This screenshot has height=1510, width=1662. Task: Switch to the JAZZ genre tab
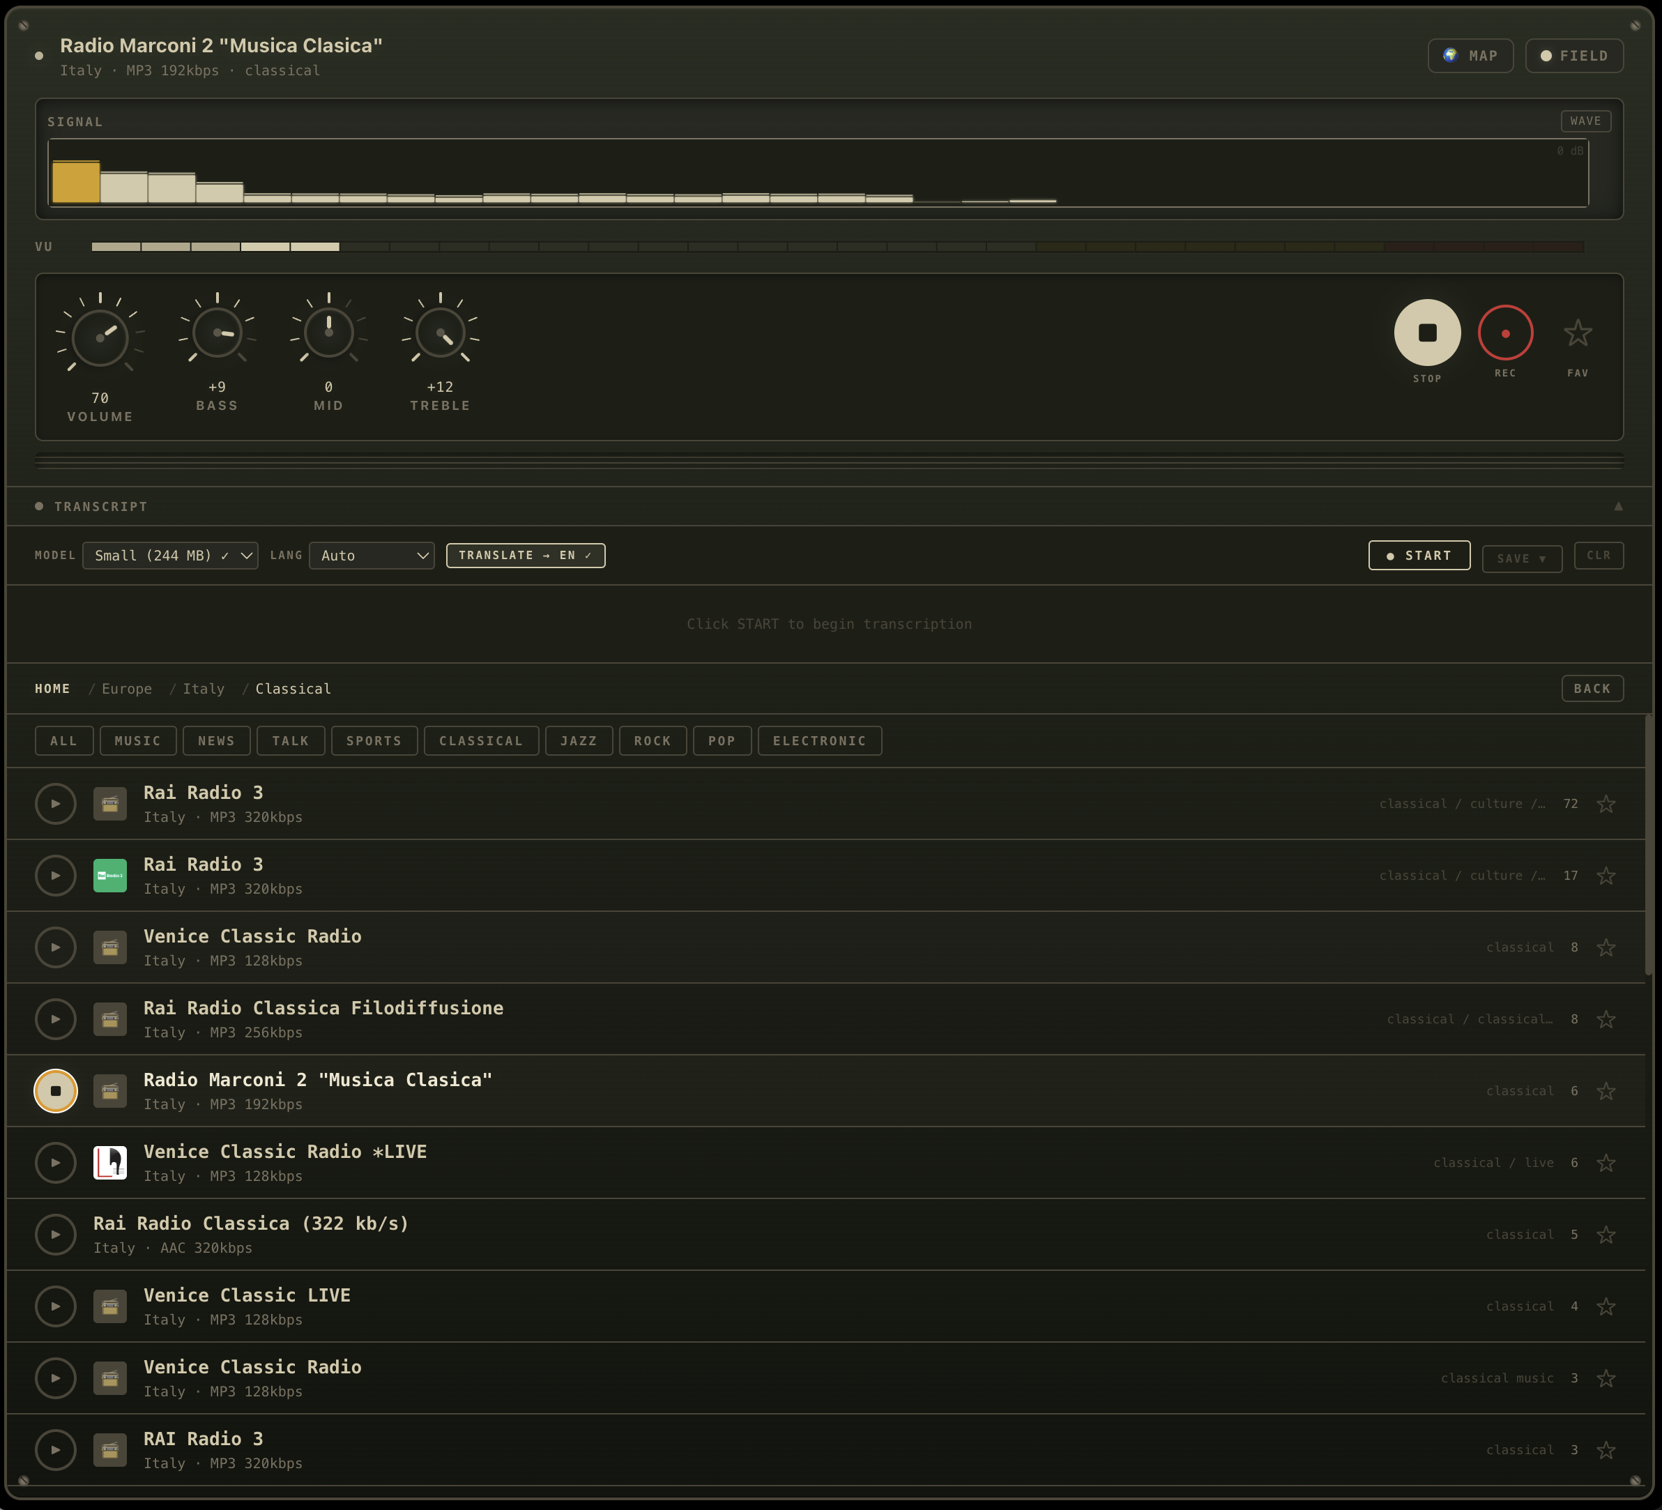pos(579,740)
